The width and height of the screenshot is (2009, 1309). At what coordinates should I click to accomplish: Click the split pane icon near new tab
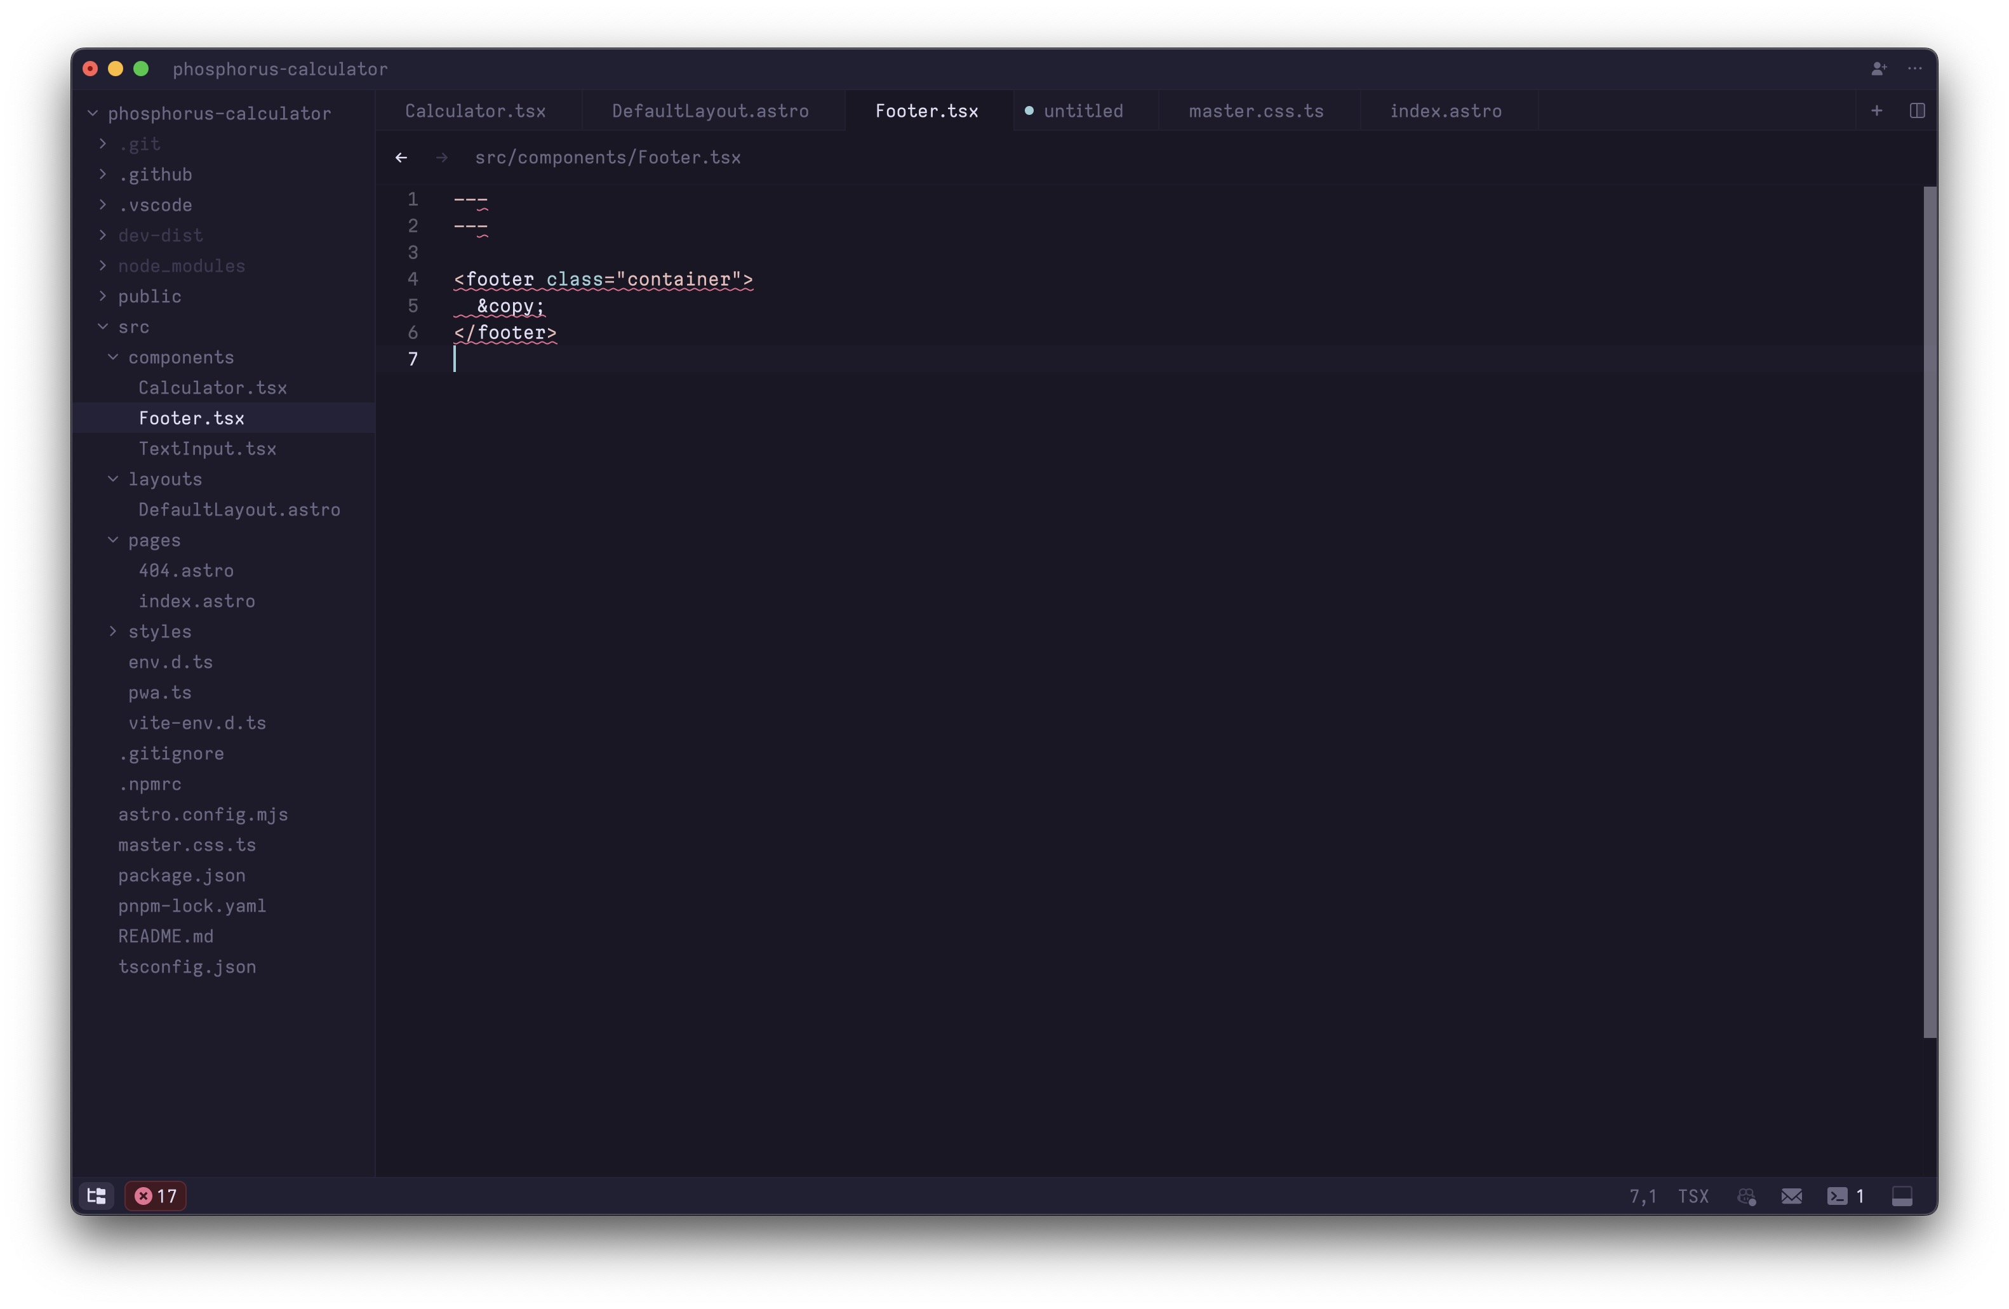[x=1917, y=110]
